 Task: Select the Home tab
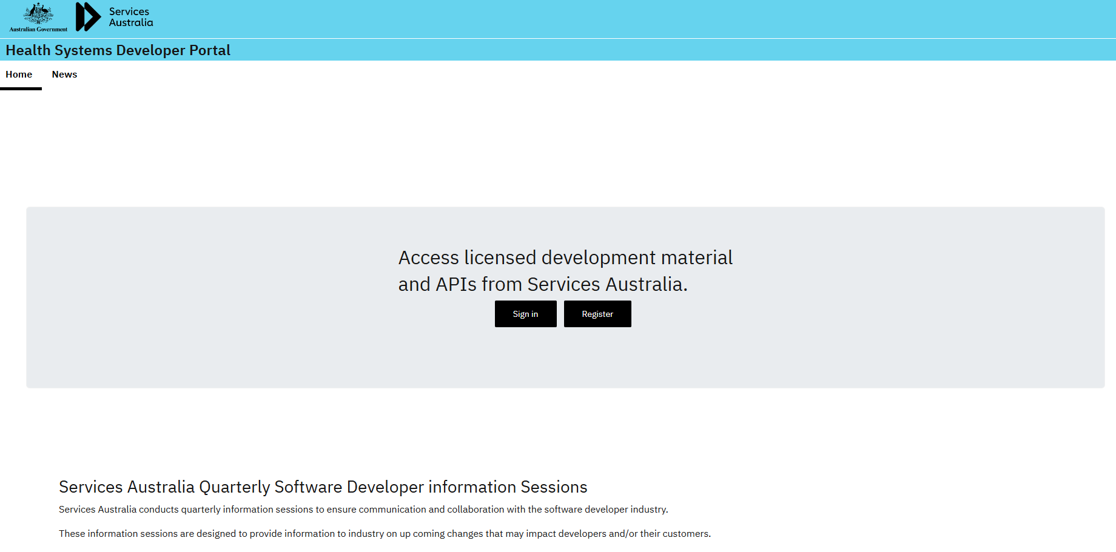click(x=19, y=74)
